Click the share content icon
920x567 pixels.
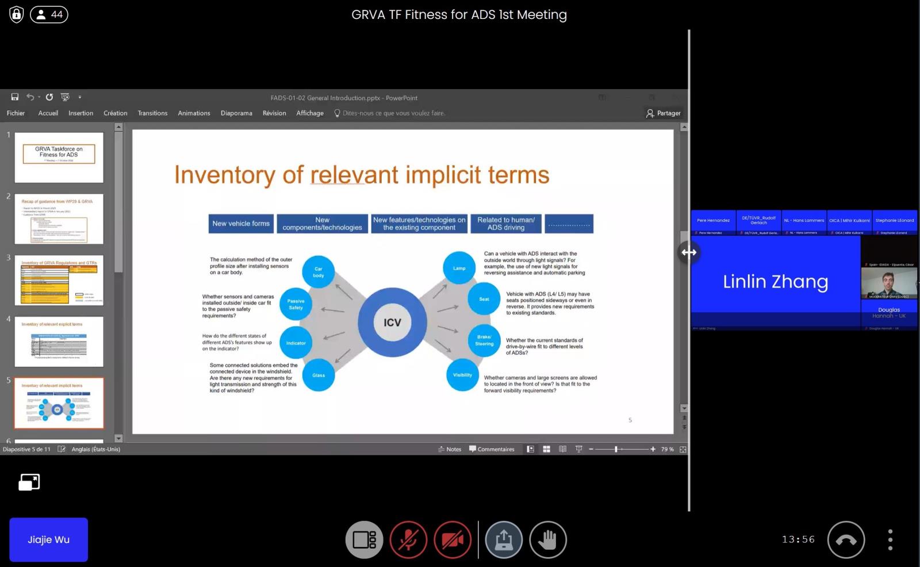pos(504,539)
